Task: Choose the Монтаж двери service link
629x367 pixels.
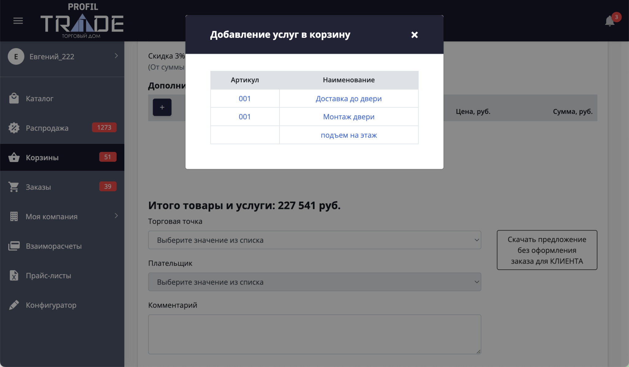Action: click(x=349, y=117)
